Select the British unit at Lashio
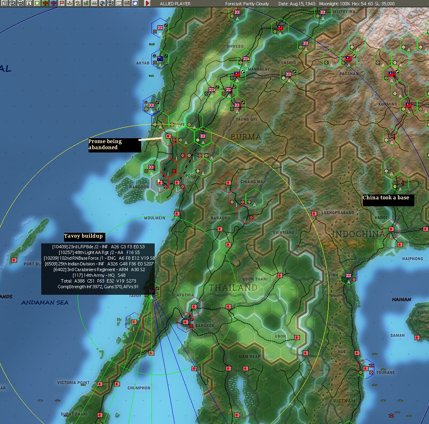The width and height of the screenshot is (429, 424). 288,74
